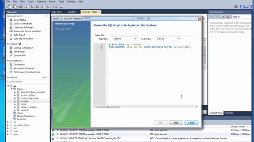
Task: Select the invoices table in the schema tree
Action: [24, 101]
